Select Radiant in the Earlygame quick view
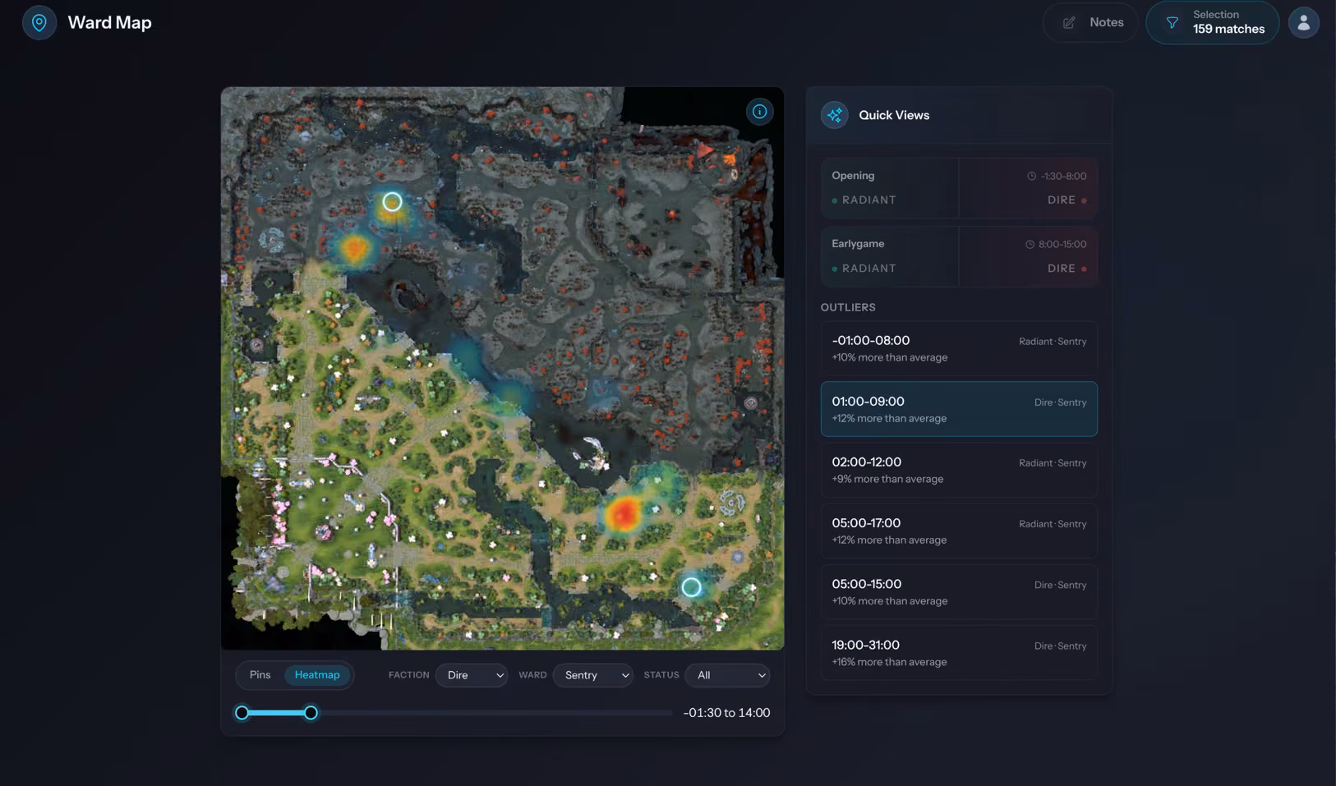Viewport: 1336px width, 786px height. [x=864, y=268]
